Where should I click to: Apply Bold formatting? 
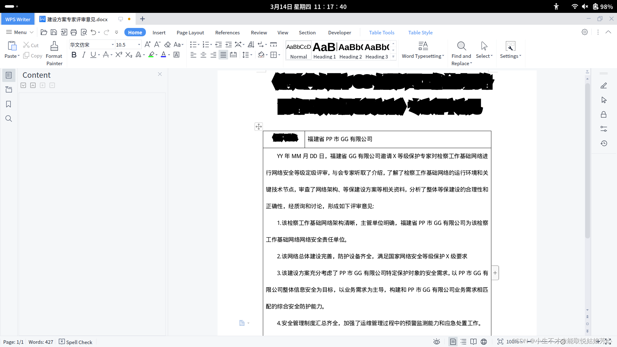(74, 55)
